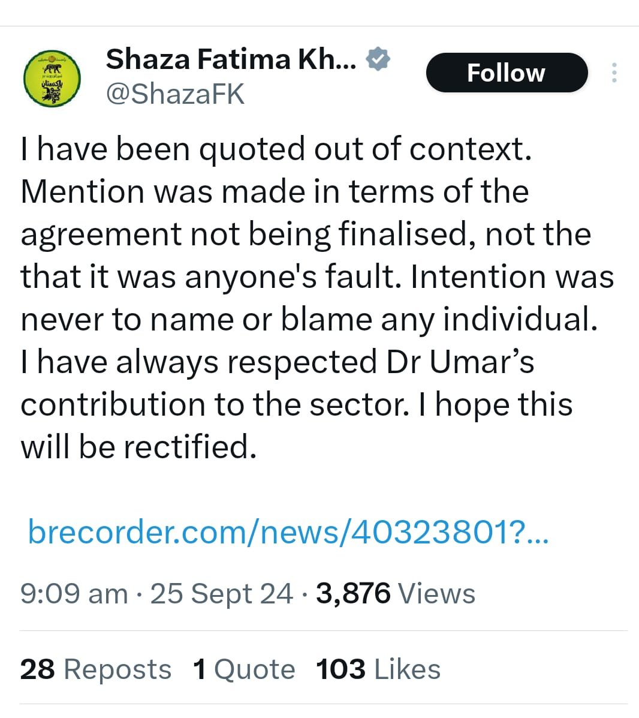Open the brecorder.com news link
The height and width of the screenshot is (718, 639).
288,531
